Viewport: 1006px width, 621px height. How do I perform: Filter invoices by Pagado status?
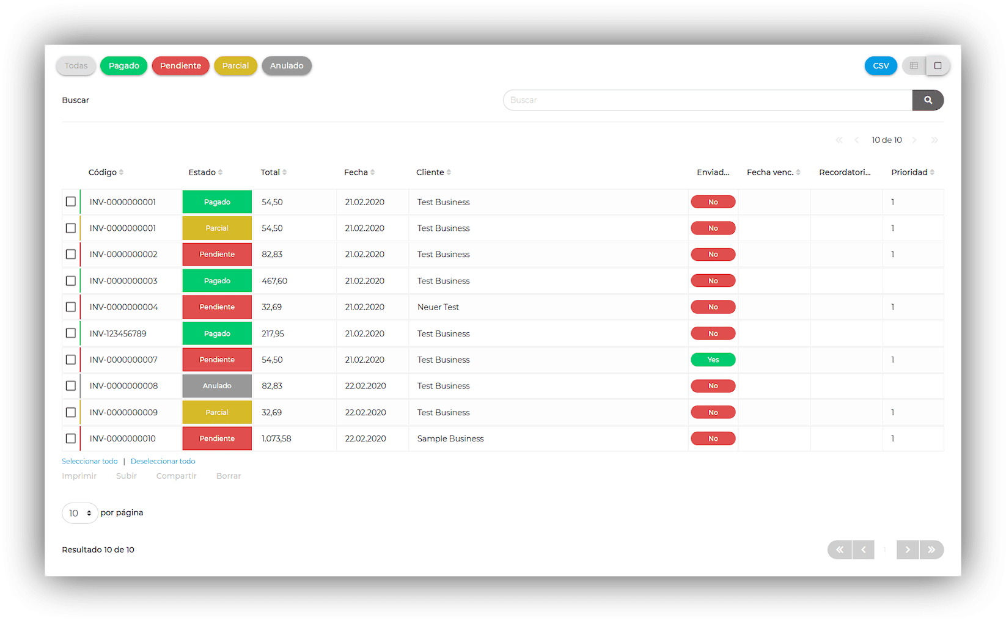[124, 66]
